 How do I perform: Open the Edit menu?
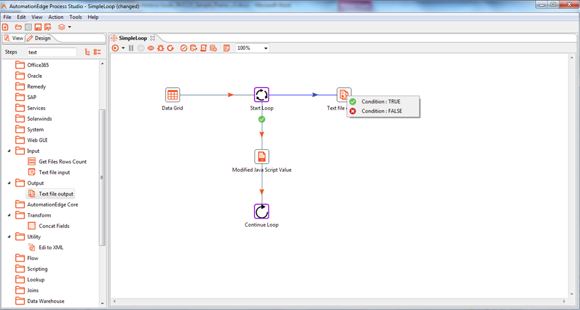(x=21, y=17)
